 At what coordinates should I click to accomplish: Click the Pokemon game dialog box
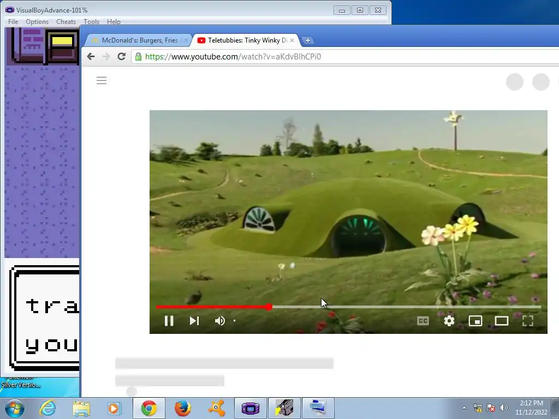pos(45,318)
